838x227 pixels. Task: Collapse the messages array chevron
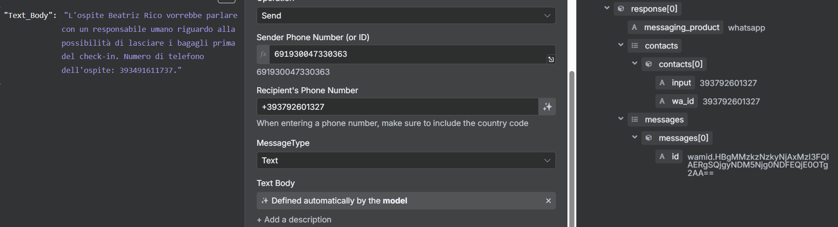tap(621, 119)
